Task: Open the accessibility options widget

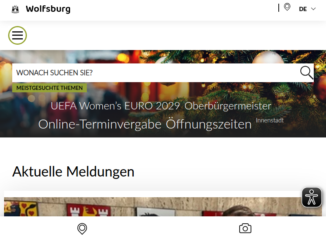Action: click(311, 197)
